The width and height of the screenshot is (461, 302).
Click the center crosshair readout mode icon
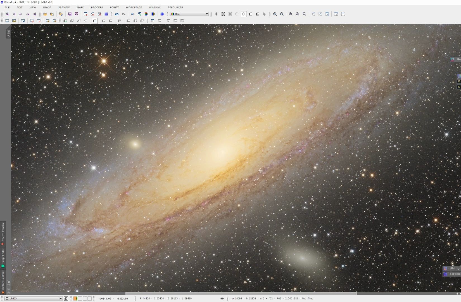[x=216, y=14]
